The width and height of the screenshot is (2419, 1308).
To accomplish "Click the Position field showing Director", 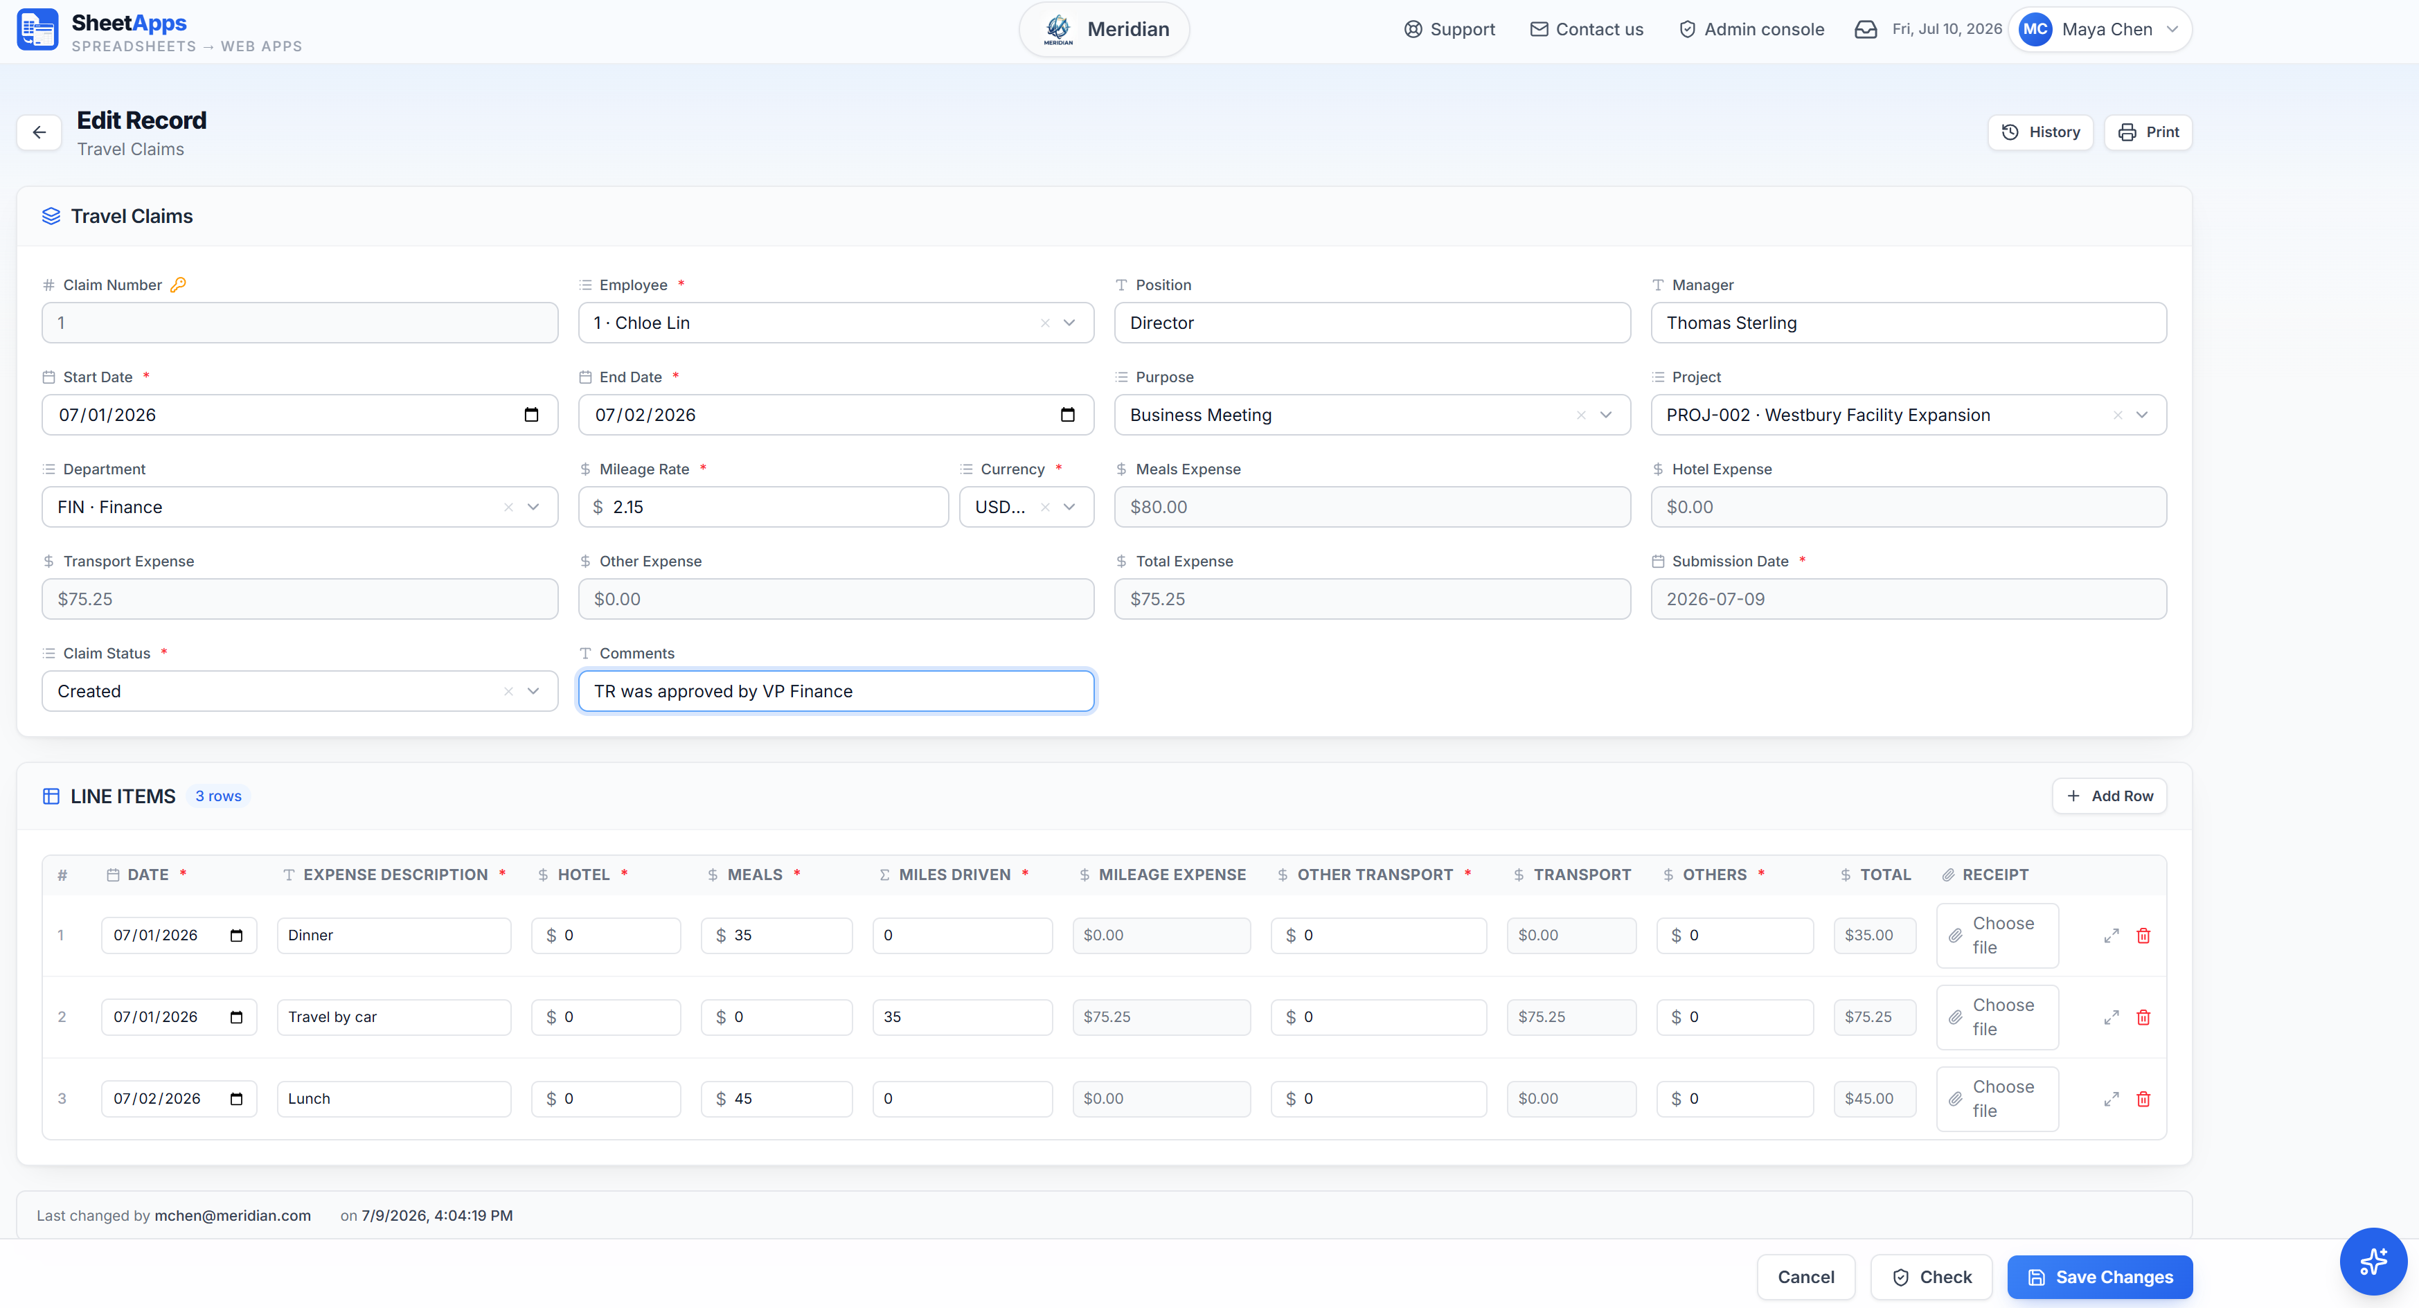I will click(x=1372, y=323).
